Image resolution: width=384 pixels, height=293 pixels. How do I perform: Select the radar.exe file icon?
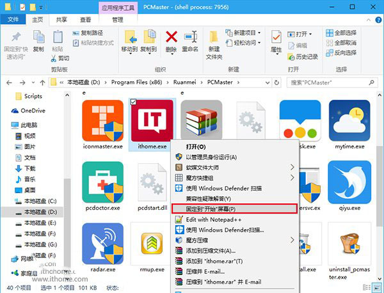[x=103, y=244]
